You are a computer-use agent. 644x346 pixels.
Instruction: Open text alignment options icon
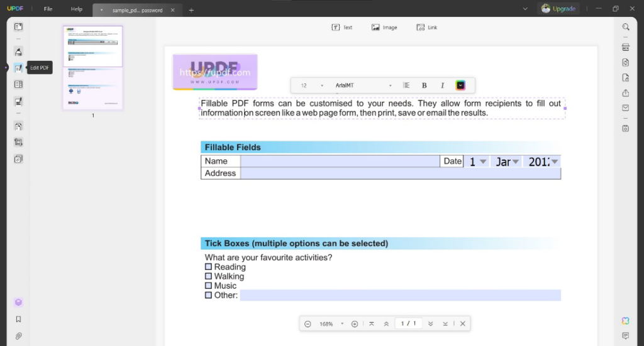[x=406, y=85]
